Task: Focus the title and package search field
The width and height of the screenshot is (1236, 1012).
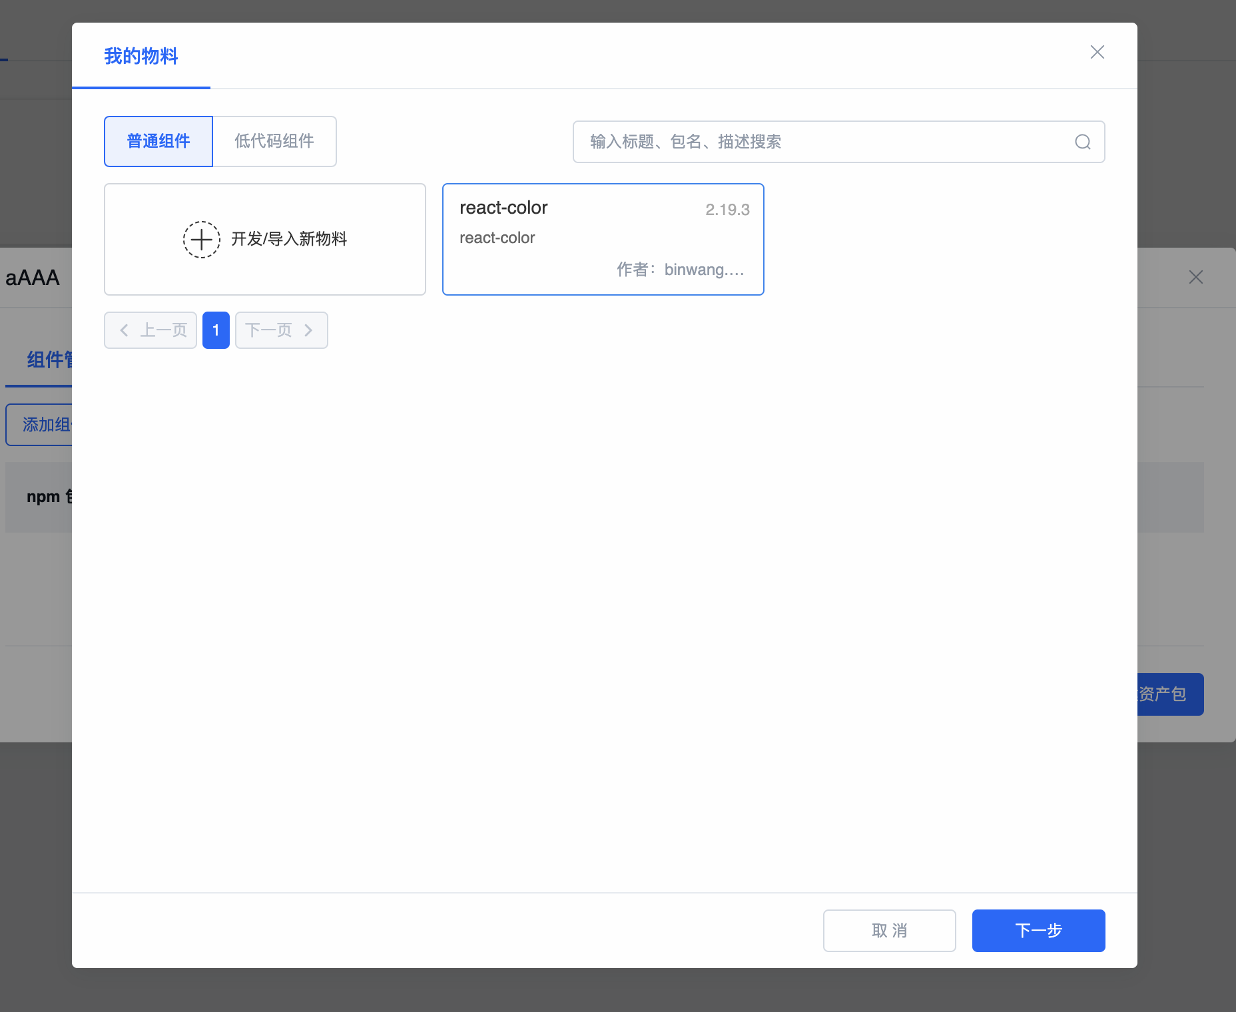Action: [x=826, y=142]
